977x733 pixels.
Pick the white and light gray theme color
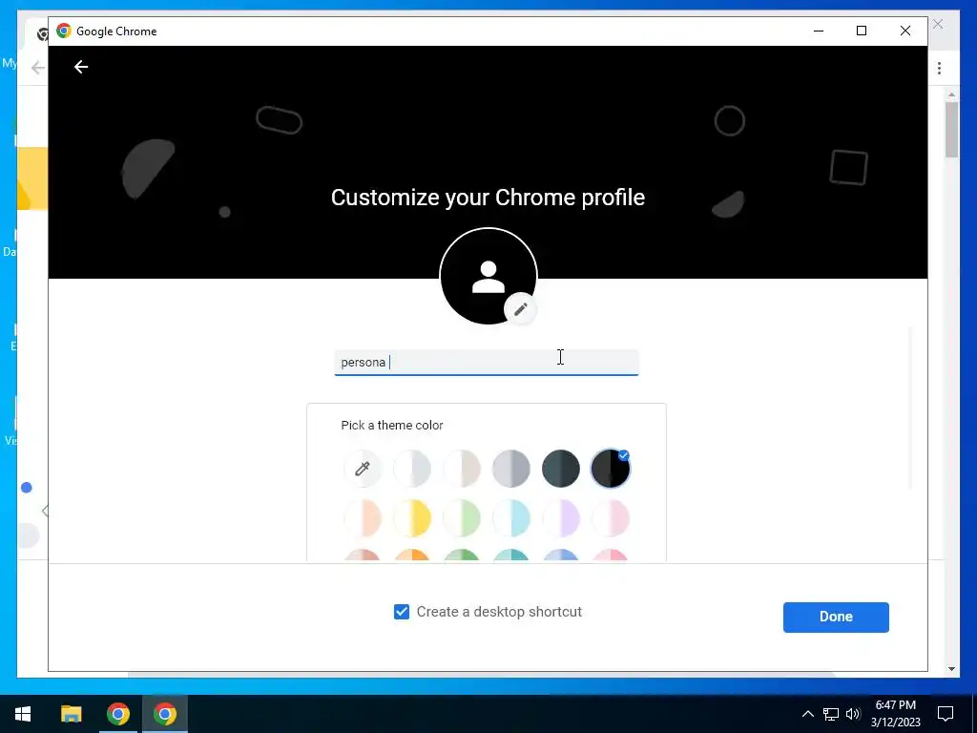click(x=412, y=469)
